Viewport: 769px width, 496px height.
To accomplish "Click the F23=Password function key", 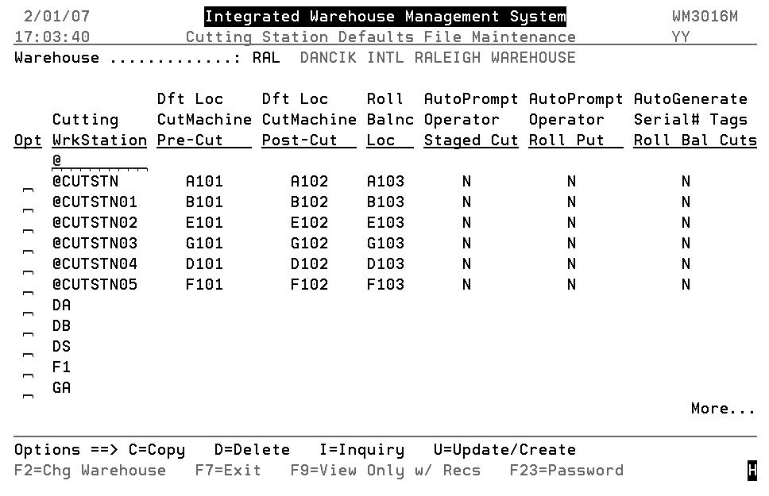I will point(566,471).
